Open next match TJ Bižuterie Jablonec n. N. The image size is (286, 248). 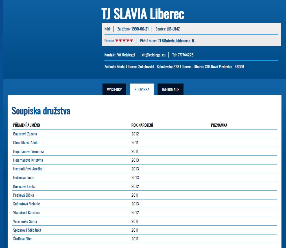tap(176, 41)
